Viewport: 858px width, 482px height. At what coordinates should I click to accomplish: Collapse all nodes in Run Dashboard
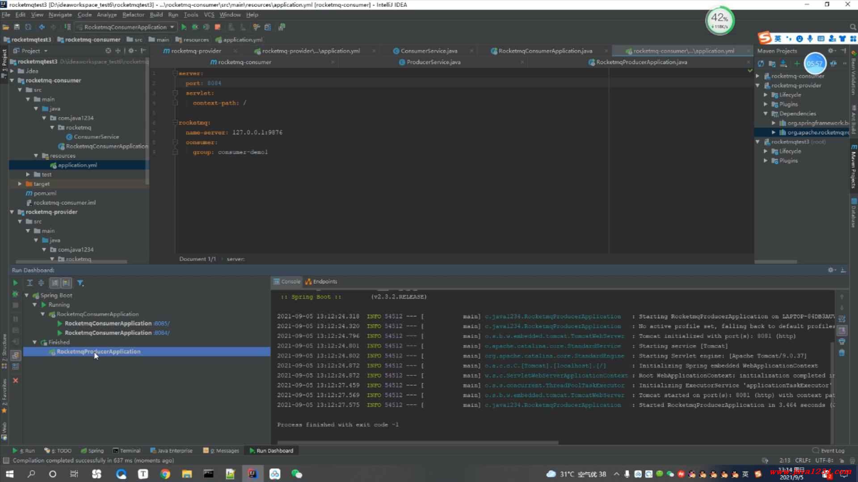[41, 283]
